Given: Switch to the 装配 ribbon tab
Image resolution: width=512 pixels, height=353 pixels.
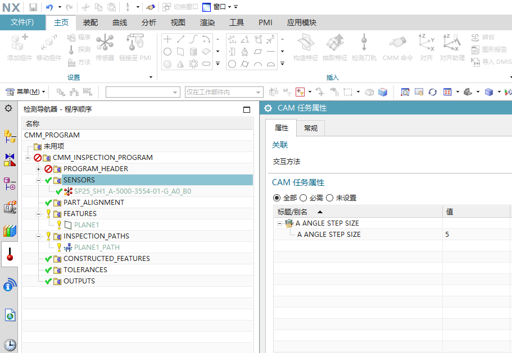Looking at the screenshot, I should pyautogui.click(x=90, y=22).
